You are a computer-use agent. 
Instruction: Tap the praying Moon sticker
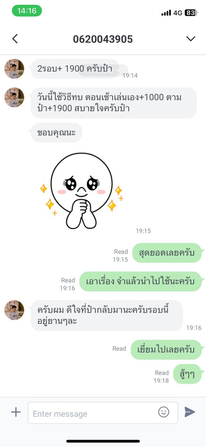coord(82,191)
